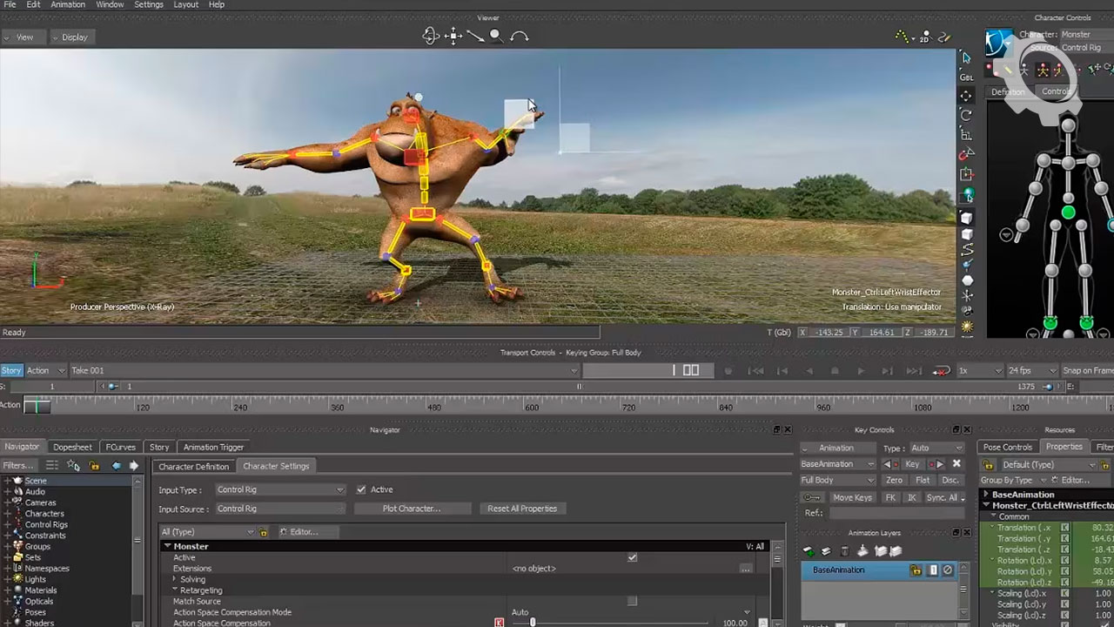Select the Rotate tool in the viewer toolbar

(x=966, y=115)
